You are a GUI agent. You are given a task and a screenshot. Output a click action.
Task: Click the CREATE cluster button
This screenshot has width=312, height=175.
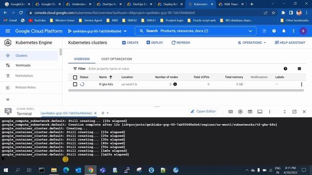[x=130, y=43]
